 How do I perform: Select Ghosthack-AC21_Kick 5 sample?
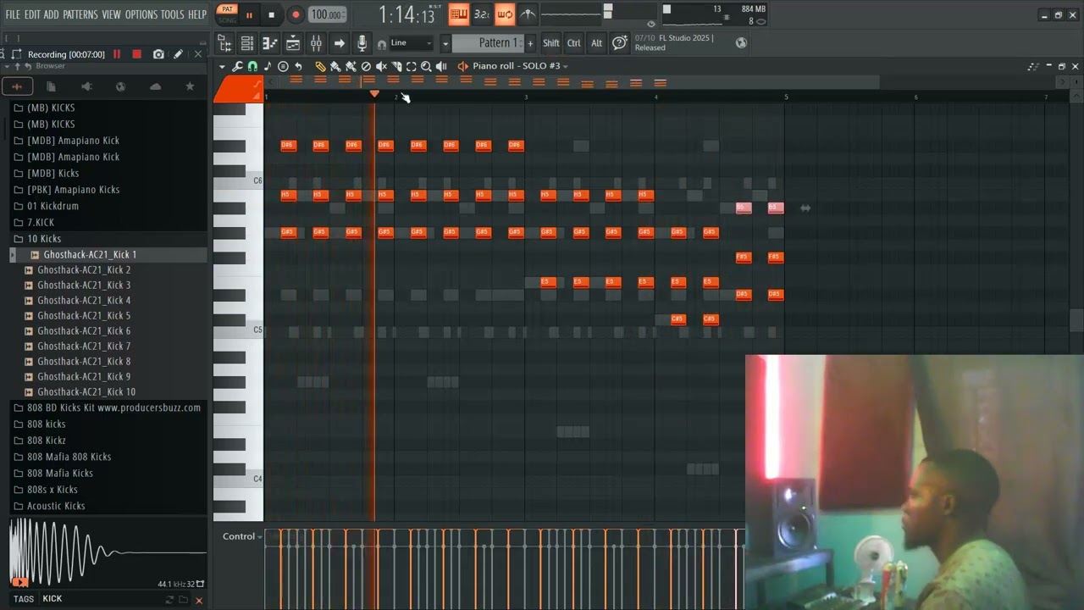(84, 315)
